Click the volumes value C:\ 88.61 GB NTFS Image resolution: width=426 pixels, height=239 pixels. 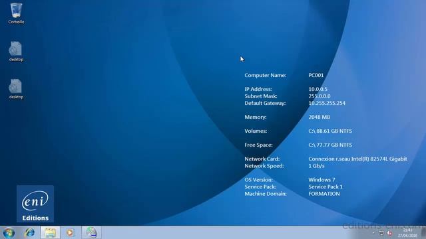click(x=330, y=131)
